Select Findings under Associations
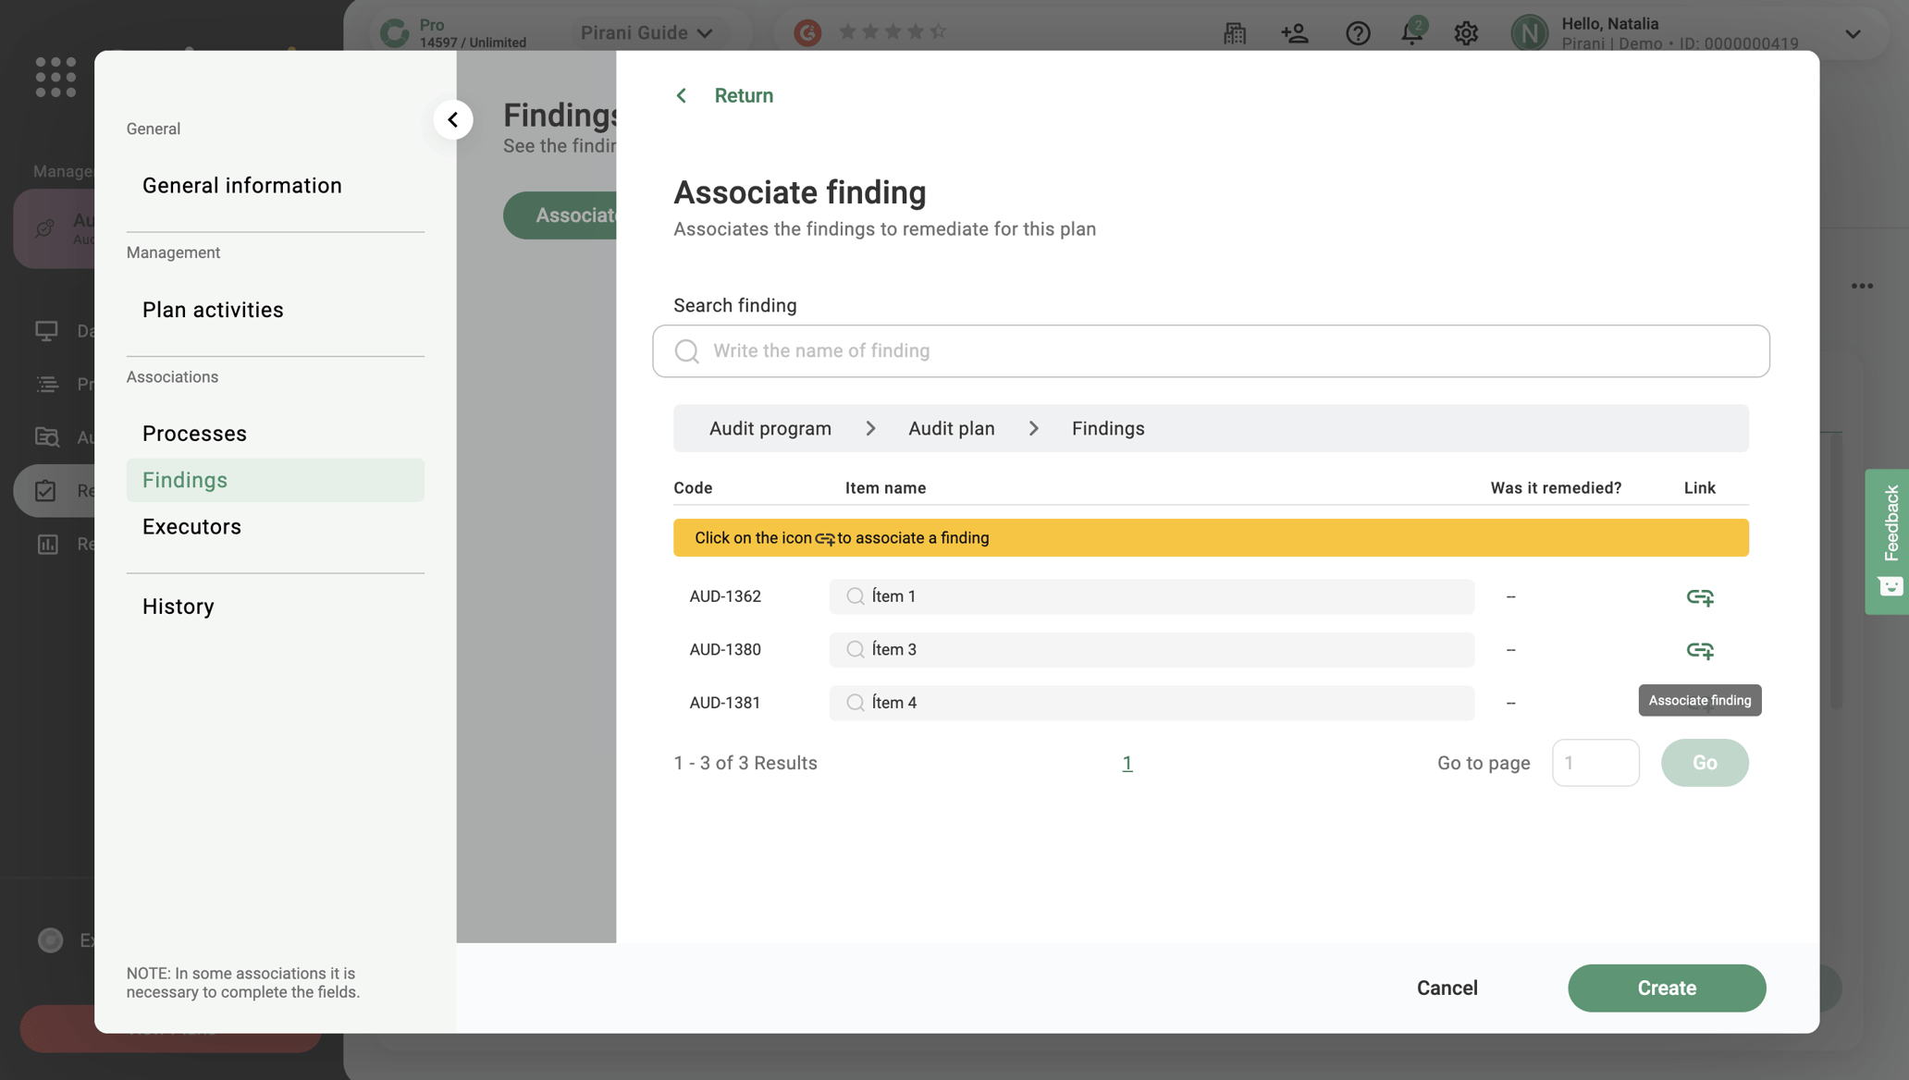 pyautogui.click(x=184, y=480)
